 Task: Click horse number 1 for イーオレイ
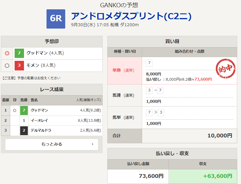pos(24,121)
